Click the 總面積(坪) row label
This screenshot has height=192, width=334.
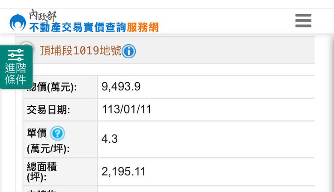pos(42,172)
